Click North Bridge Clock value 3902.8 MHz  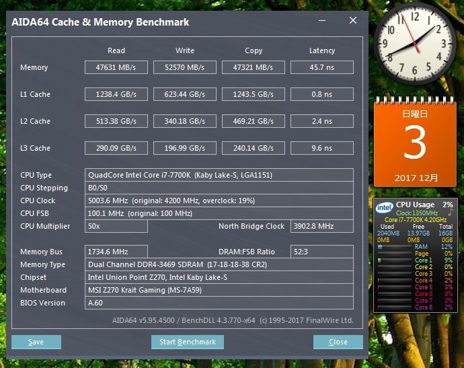pos(322,226)
